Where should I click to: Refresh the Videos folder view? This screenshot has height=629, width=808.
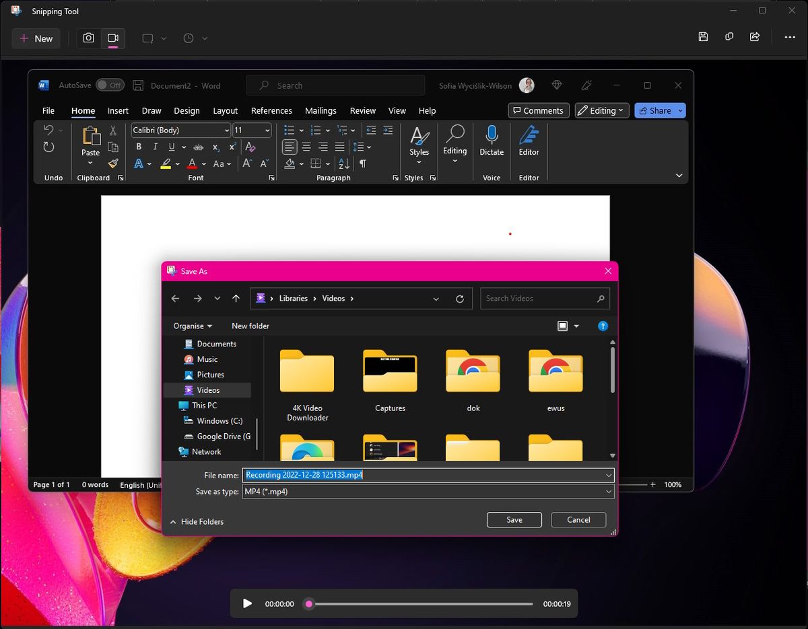(460, 298)
